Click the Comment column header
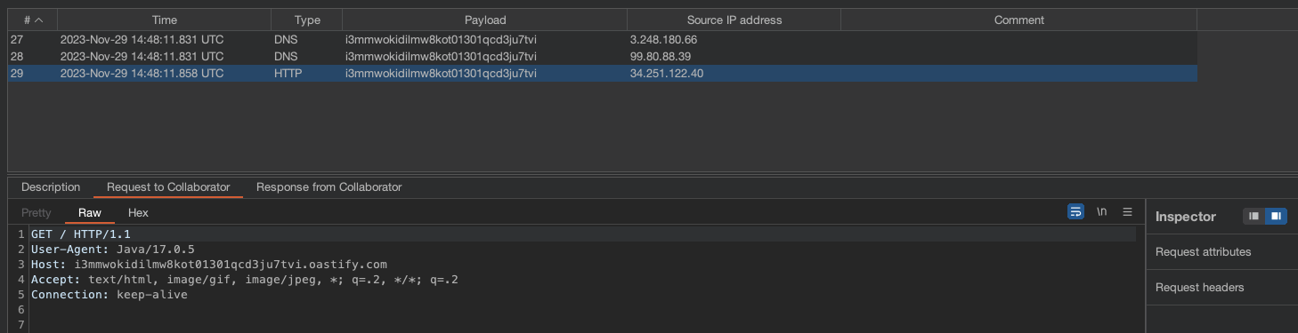This screenshot has width=1298, height=333. click(x=1018, y=20)
